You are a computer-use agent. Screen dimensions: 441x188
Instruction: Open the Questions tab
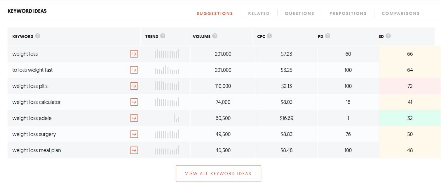[x=299, y=13]
